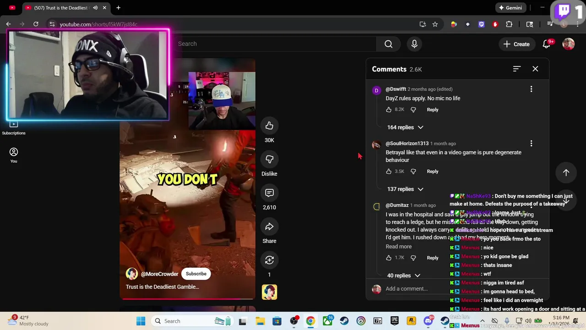
Task: Open Gemini in Chrome
Action: (x=510, y=8)
